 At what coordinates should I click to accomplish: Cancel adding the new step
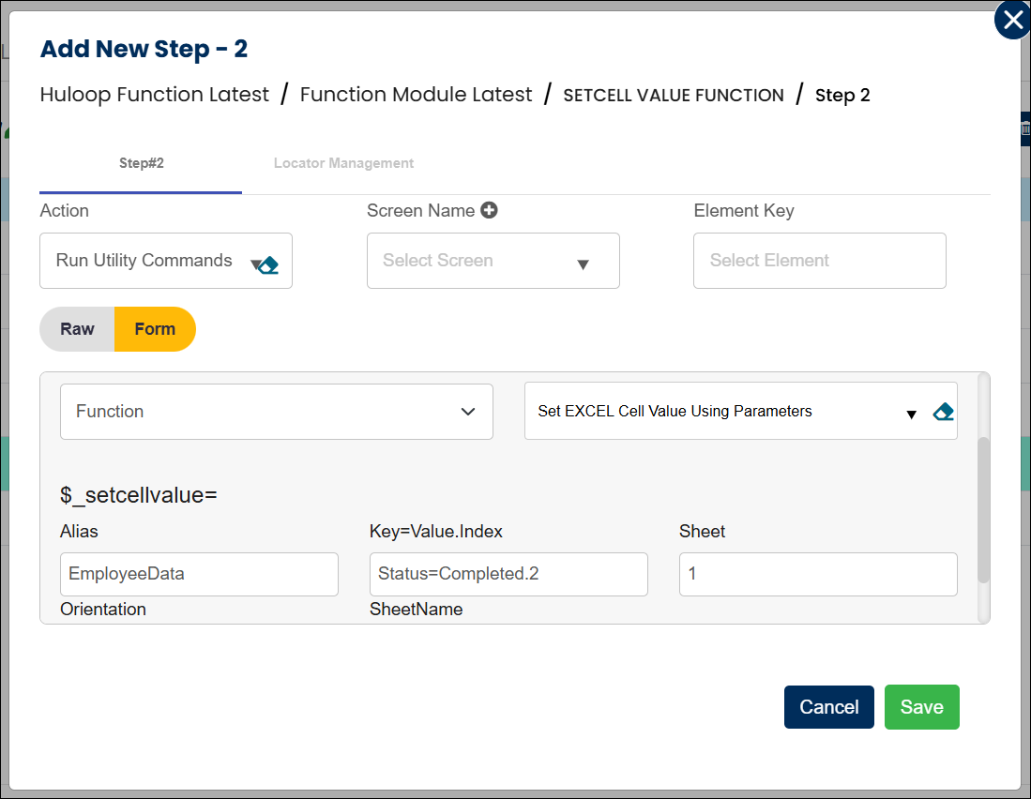tap(828, 707)
